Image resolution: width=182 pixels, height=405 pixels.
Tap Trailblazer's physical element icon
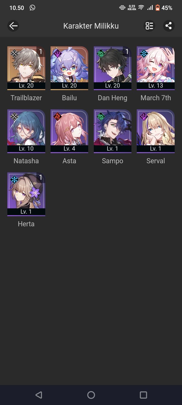14,53
